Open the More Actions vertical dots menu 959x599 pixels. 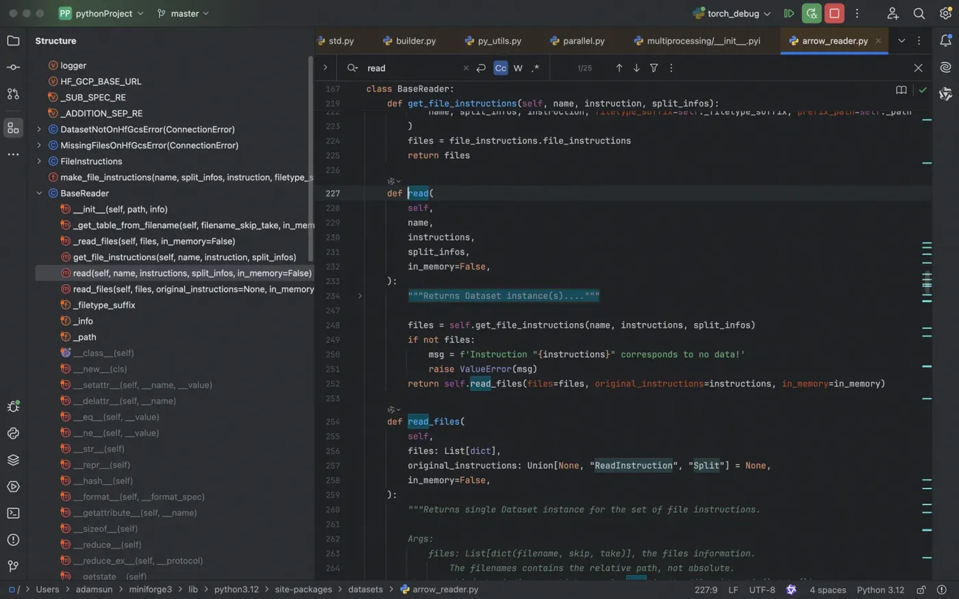[857, 14]
